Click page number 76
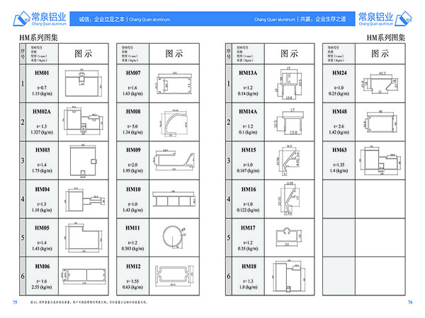425x318 pixels. tap(410, 302)
